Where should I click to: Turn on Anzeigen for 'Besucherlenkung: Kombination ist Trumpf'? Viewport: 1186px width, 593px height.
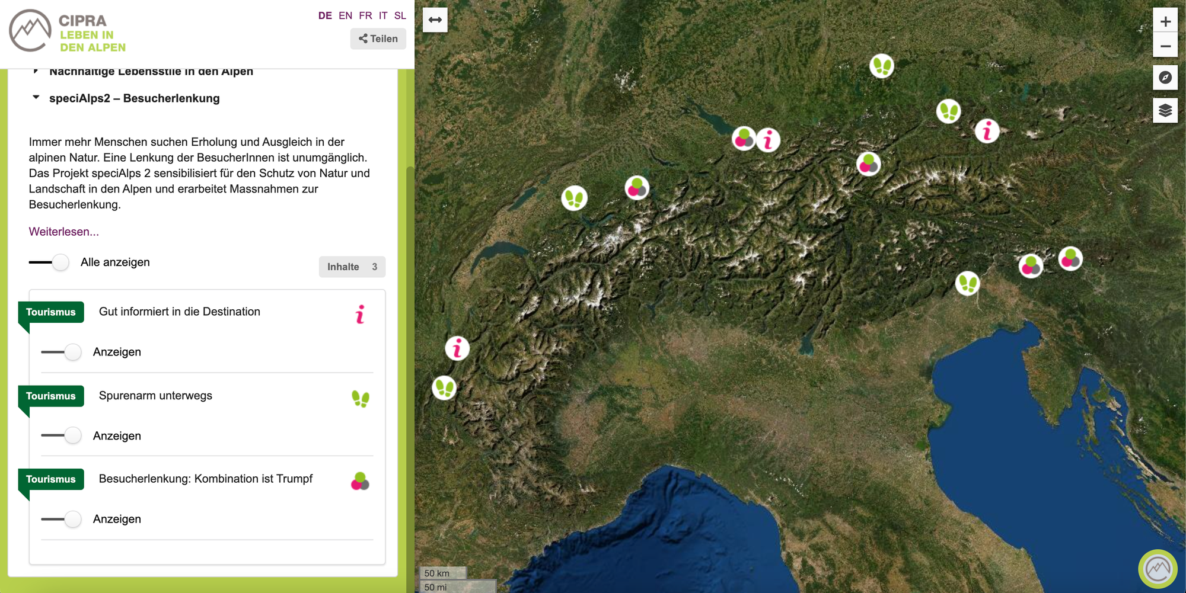pyautogui.click(x=62, y=519)
